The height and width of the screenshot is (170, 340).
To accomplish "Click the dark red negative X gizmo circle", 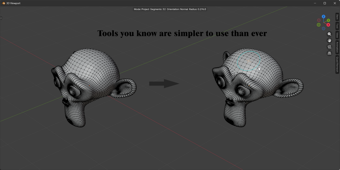I will [319, 20].
